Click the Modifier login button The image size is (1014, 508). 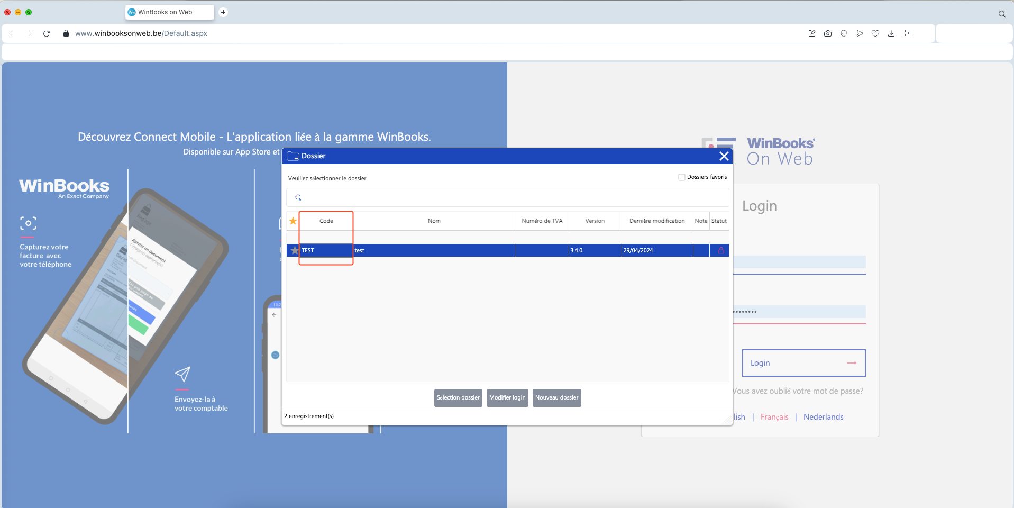click(x=507, y=398)
